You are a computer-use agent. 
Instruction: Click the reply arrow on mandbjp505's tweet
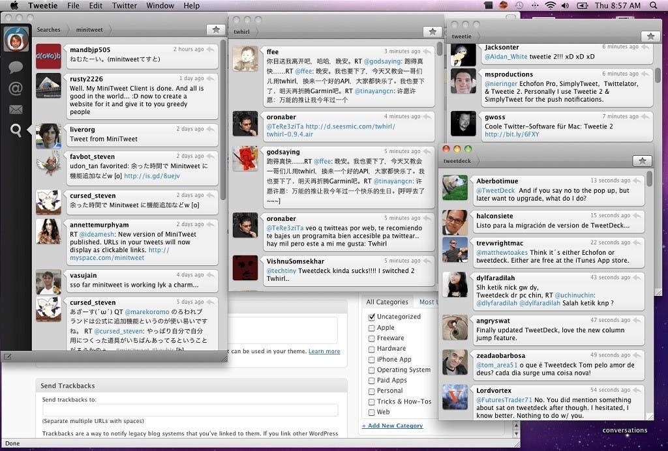211,50
